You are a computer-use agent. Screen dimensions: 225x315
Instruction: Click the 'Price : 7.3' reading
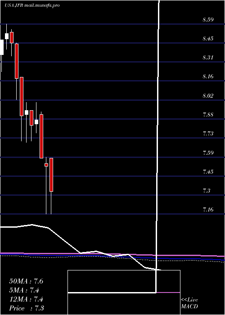point(27,308)
